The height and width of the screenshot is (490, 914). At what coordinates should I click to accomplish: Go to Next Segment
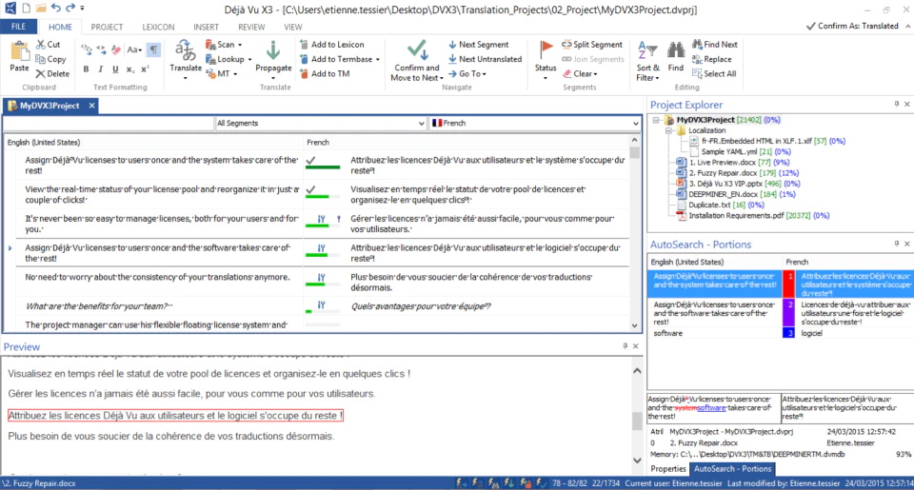(479, 45)
